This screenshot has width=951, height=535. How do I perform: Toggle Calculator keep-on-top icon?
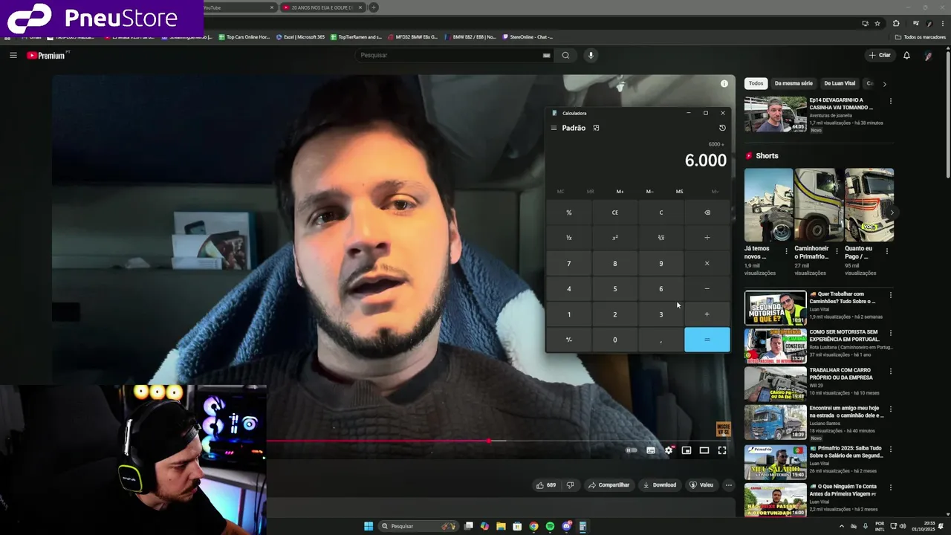tap(596, 128)
